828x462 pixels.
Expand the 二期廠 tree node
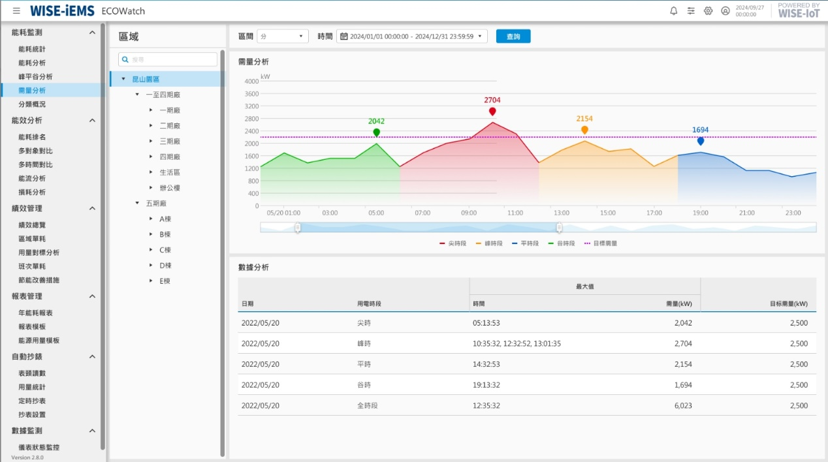(151, 125)
